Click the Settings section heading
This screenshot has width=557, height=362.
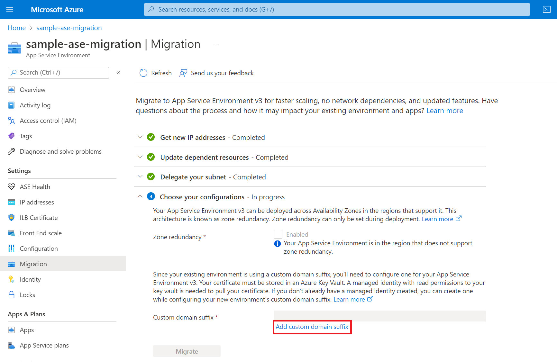click(19, 171)
